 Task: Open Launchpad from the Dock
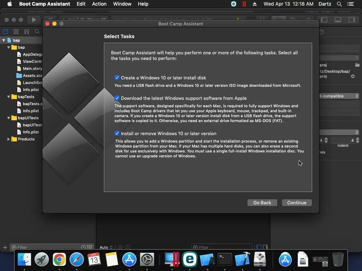[42, 259]
